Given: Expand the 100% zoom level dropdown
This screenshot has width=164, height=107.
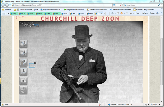Looking at the screenshot, I should coord(159,104).
